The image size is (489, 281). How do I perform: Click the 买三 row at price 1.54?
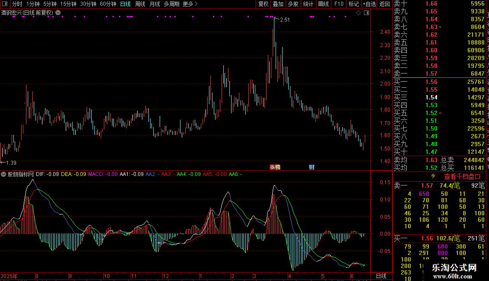pos(439,98)
